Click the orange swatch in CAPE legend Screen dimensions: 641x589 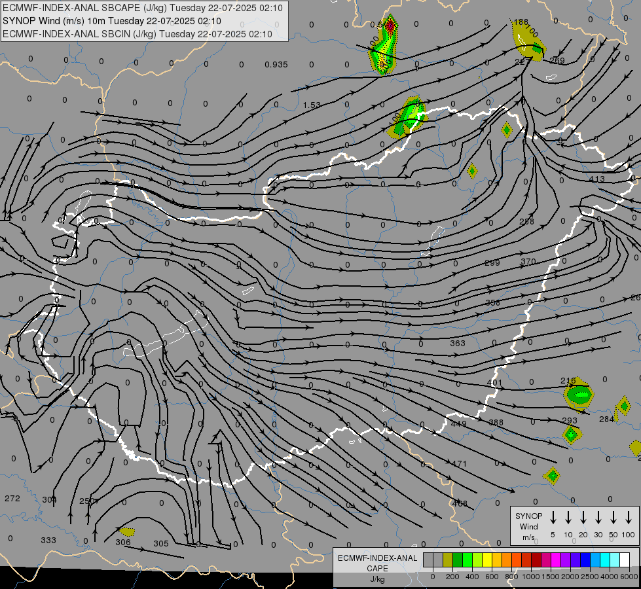pyautogui.click(x=507, y=560)
